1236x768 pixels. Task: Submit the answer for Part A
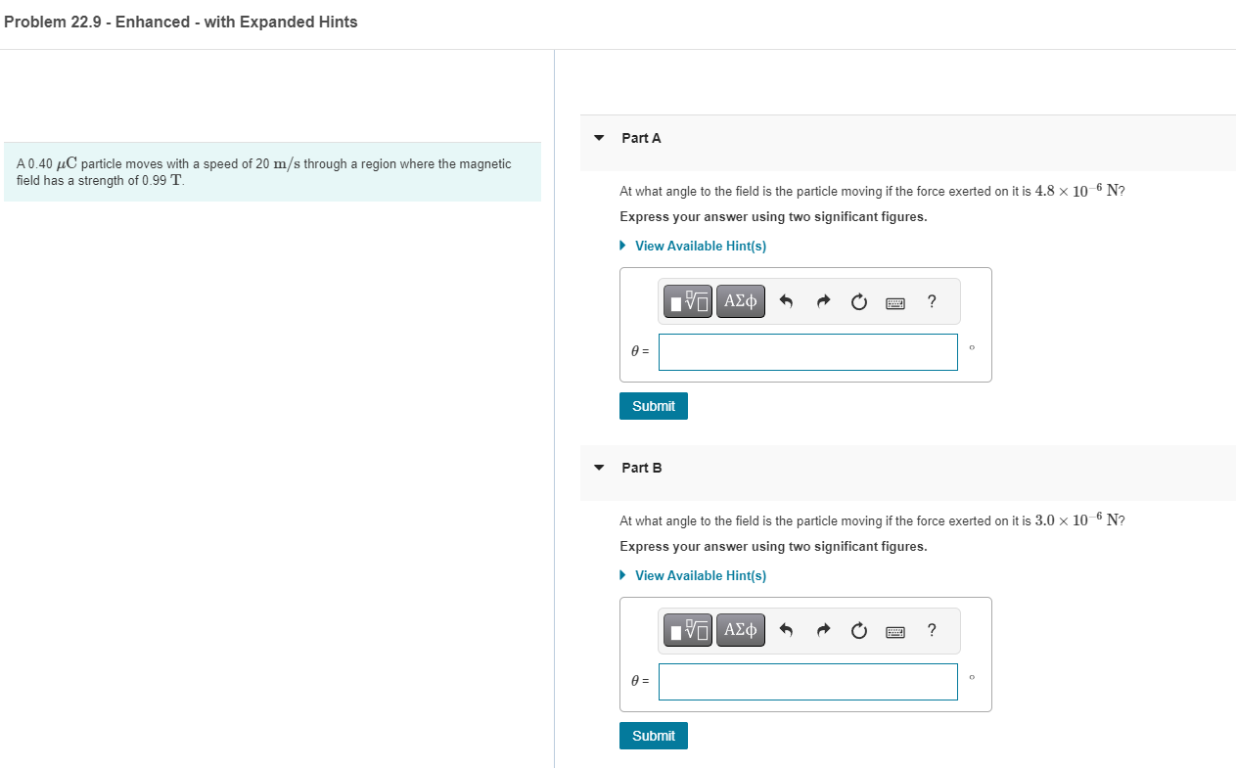[x=653, y=405]
